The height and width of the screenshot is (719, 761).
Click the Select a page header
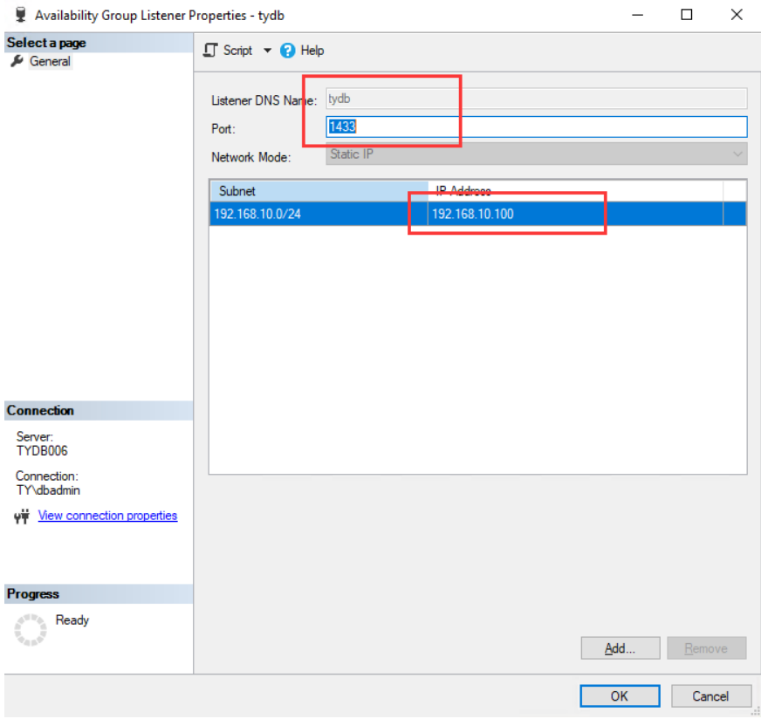tap(99, 43)
